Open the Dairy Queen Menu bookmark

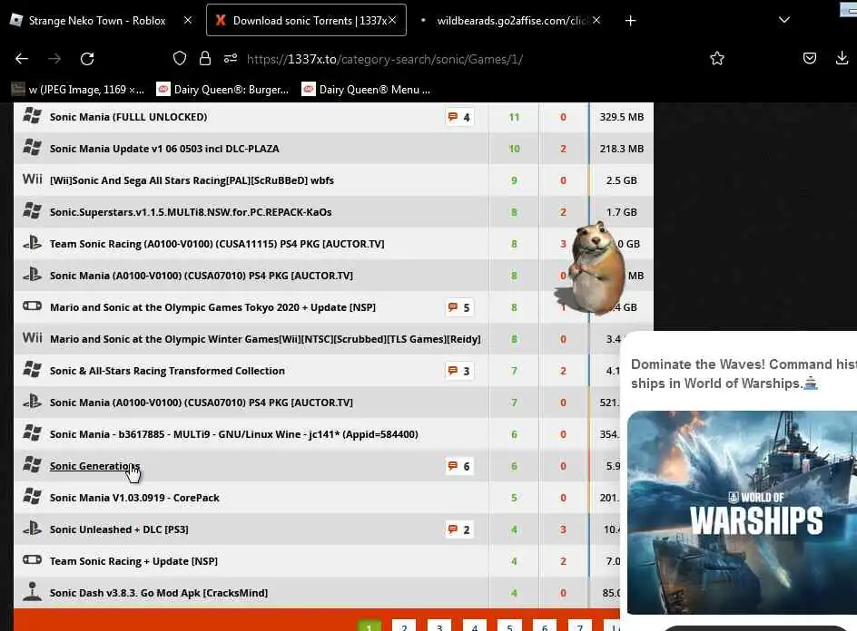366,90
